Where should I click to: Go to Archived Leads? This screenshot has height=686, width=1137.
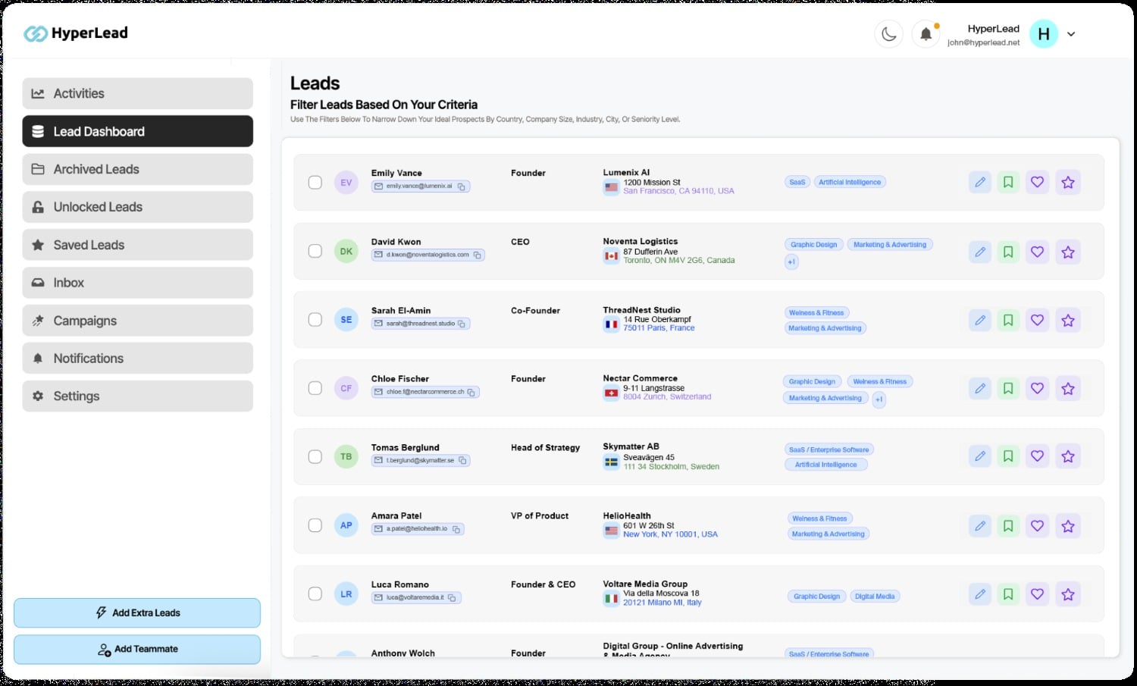138,169
